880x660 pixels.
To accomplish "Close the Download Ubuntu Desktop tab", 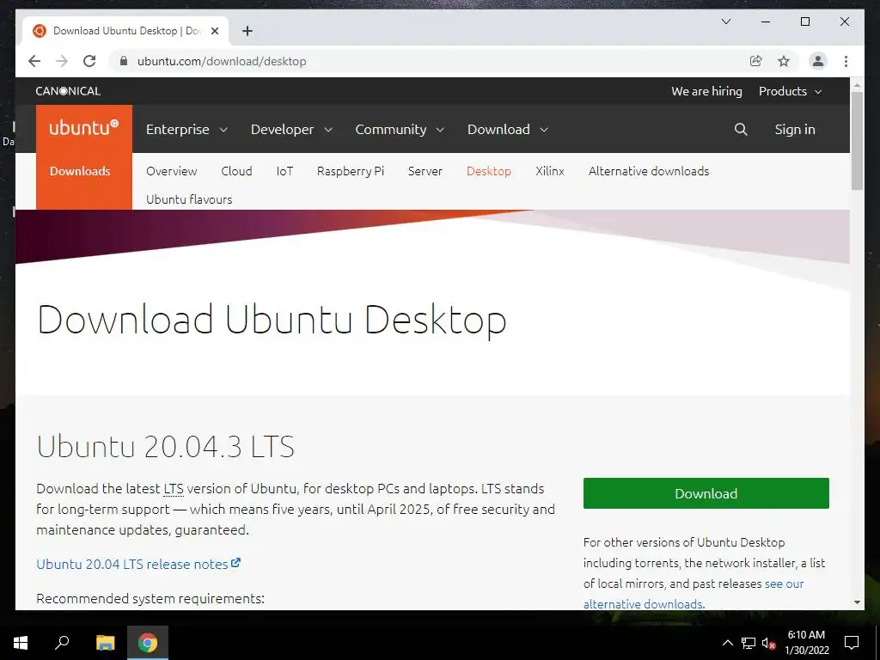I will point(214,31).
